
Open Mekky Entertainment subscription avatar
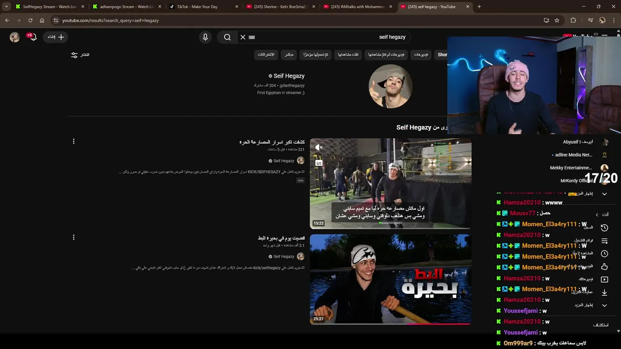(x=605, y=168)
